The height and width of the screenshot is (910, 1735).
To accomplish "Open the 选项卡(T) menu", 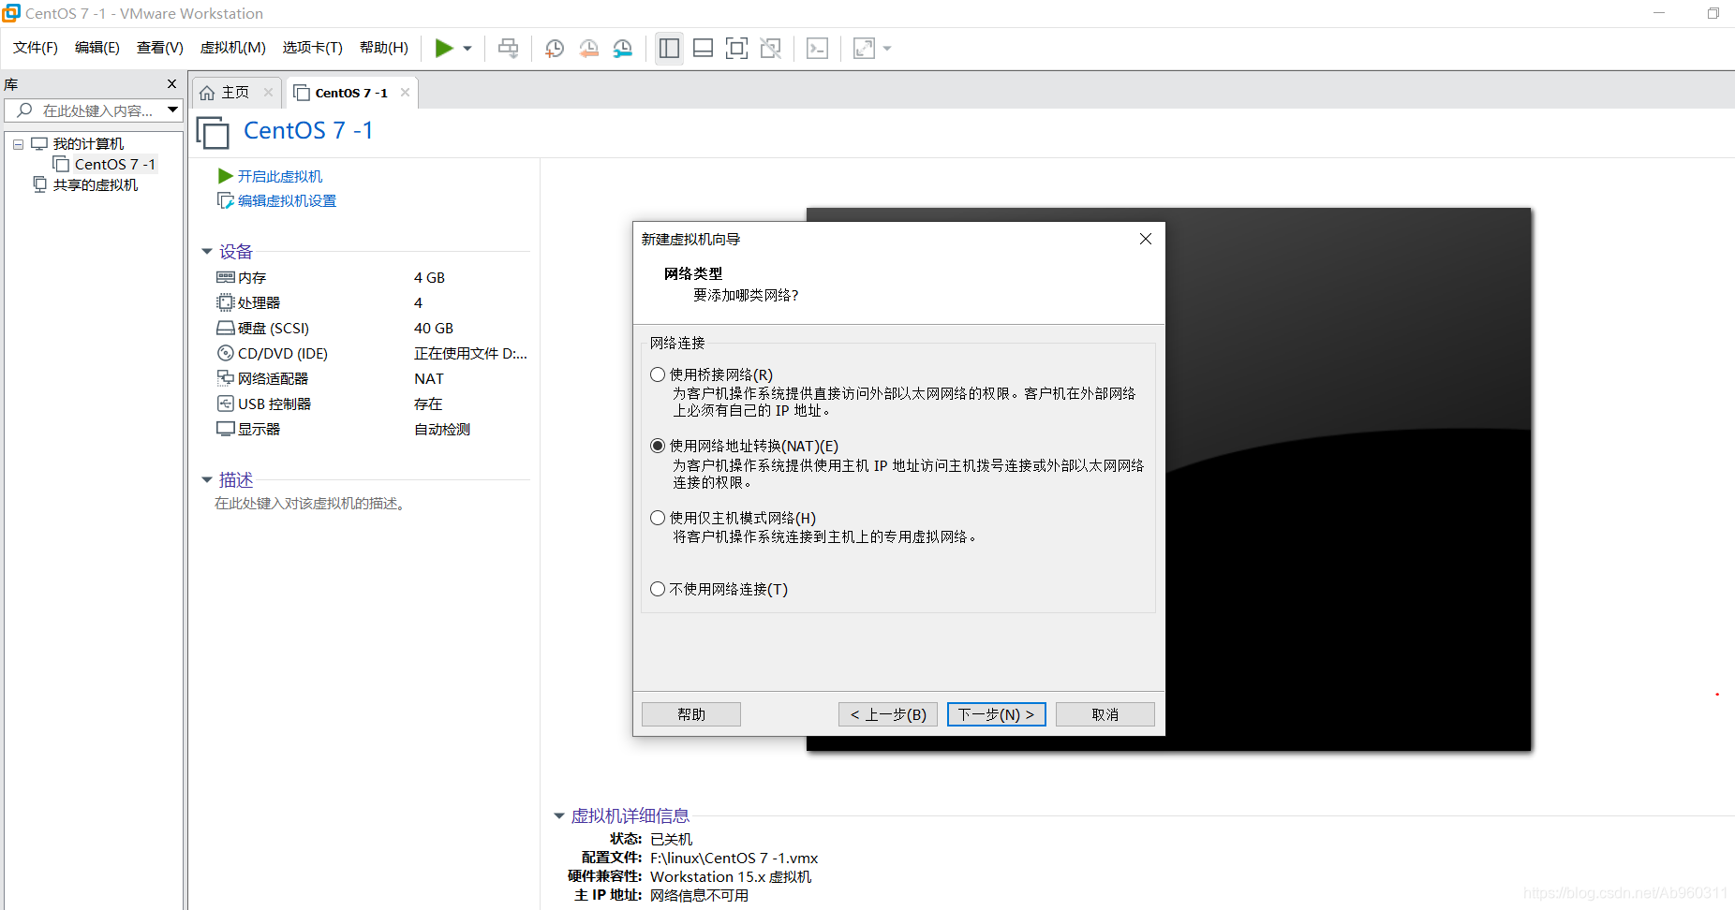I will click(x=313, y=48).
